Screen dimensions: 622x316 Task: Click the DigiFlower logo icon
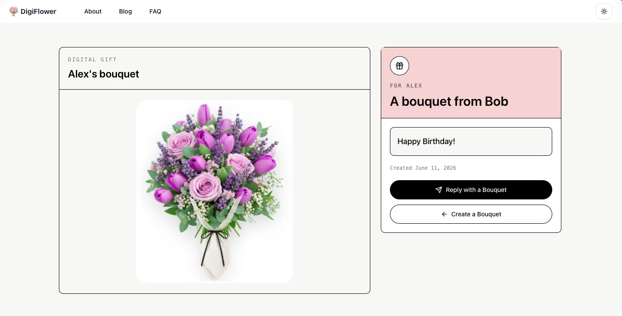(14, 11)
